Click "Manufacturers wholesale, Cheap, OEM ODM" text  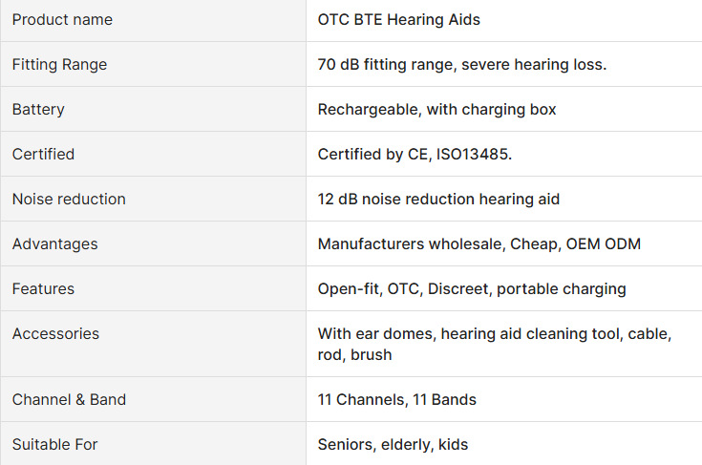(x=479, y=244)
